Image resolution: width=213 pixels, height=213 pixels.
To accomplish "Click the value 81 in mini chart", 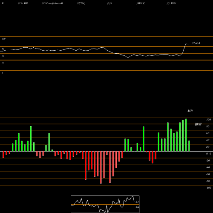I will 137,202.
